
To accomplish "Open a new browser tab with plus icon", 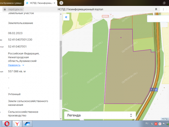I will click(x=61, y=3).
